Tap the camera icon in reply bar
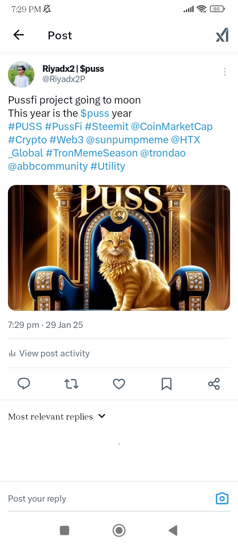 [222, 498]
